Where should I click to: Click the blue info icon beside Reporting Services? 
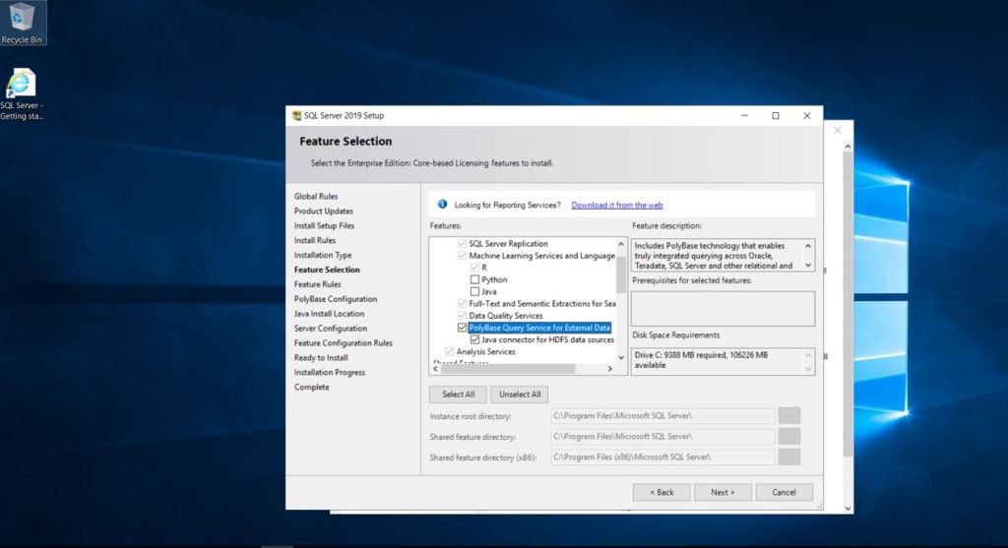coord(443,205)
